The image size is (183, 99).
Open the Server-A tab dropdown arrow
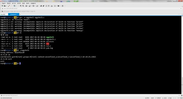(x=18, y=14)
